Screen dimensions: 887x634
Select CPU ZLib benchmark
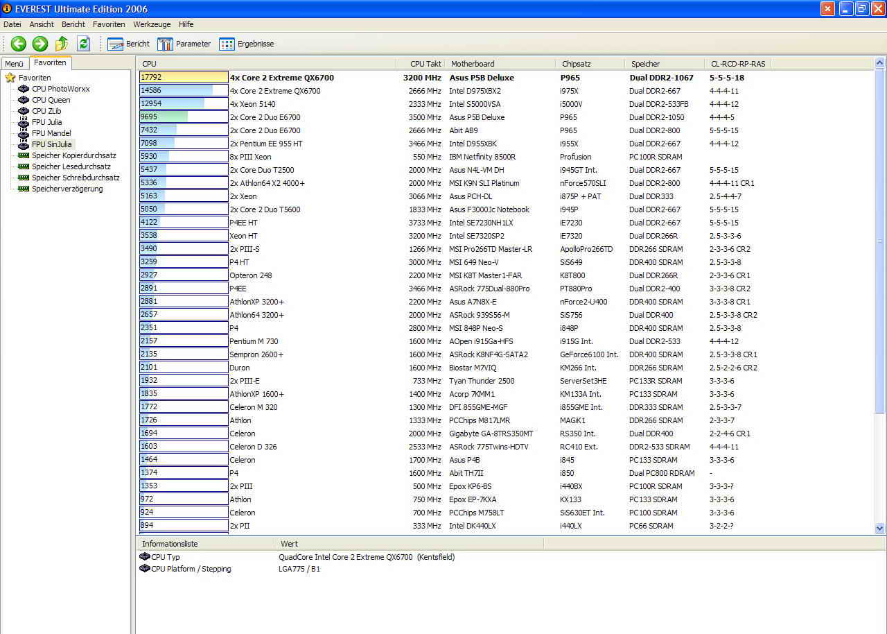(x=40, y=111)
